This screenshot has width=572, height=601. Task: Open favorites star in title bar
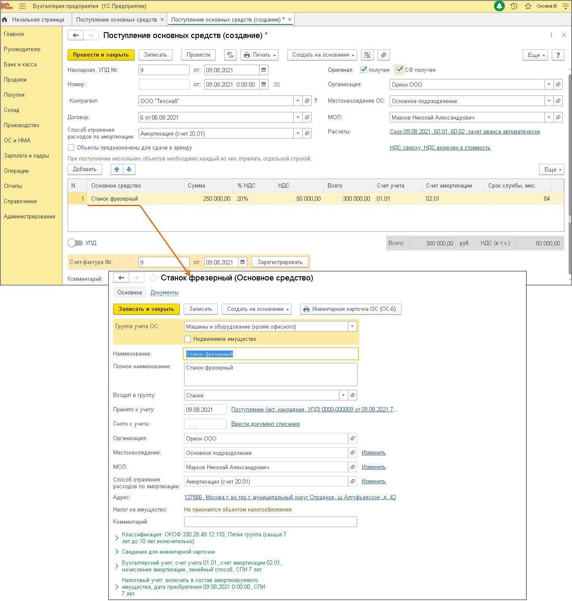(528, 6)
